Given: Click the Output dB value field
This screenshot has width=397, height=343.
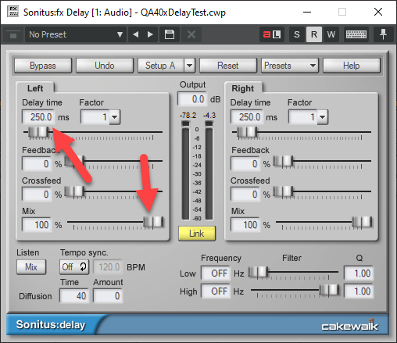Looking at the screenshot, I should [192, 99].
